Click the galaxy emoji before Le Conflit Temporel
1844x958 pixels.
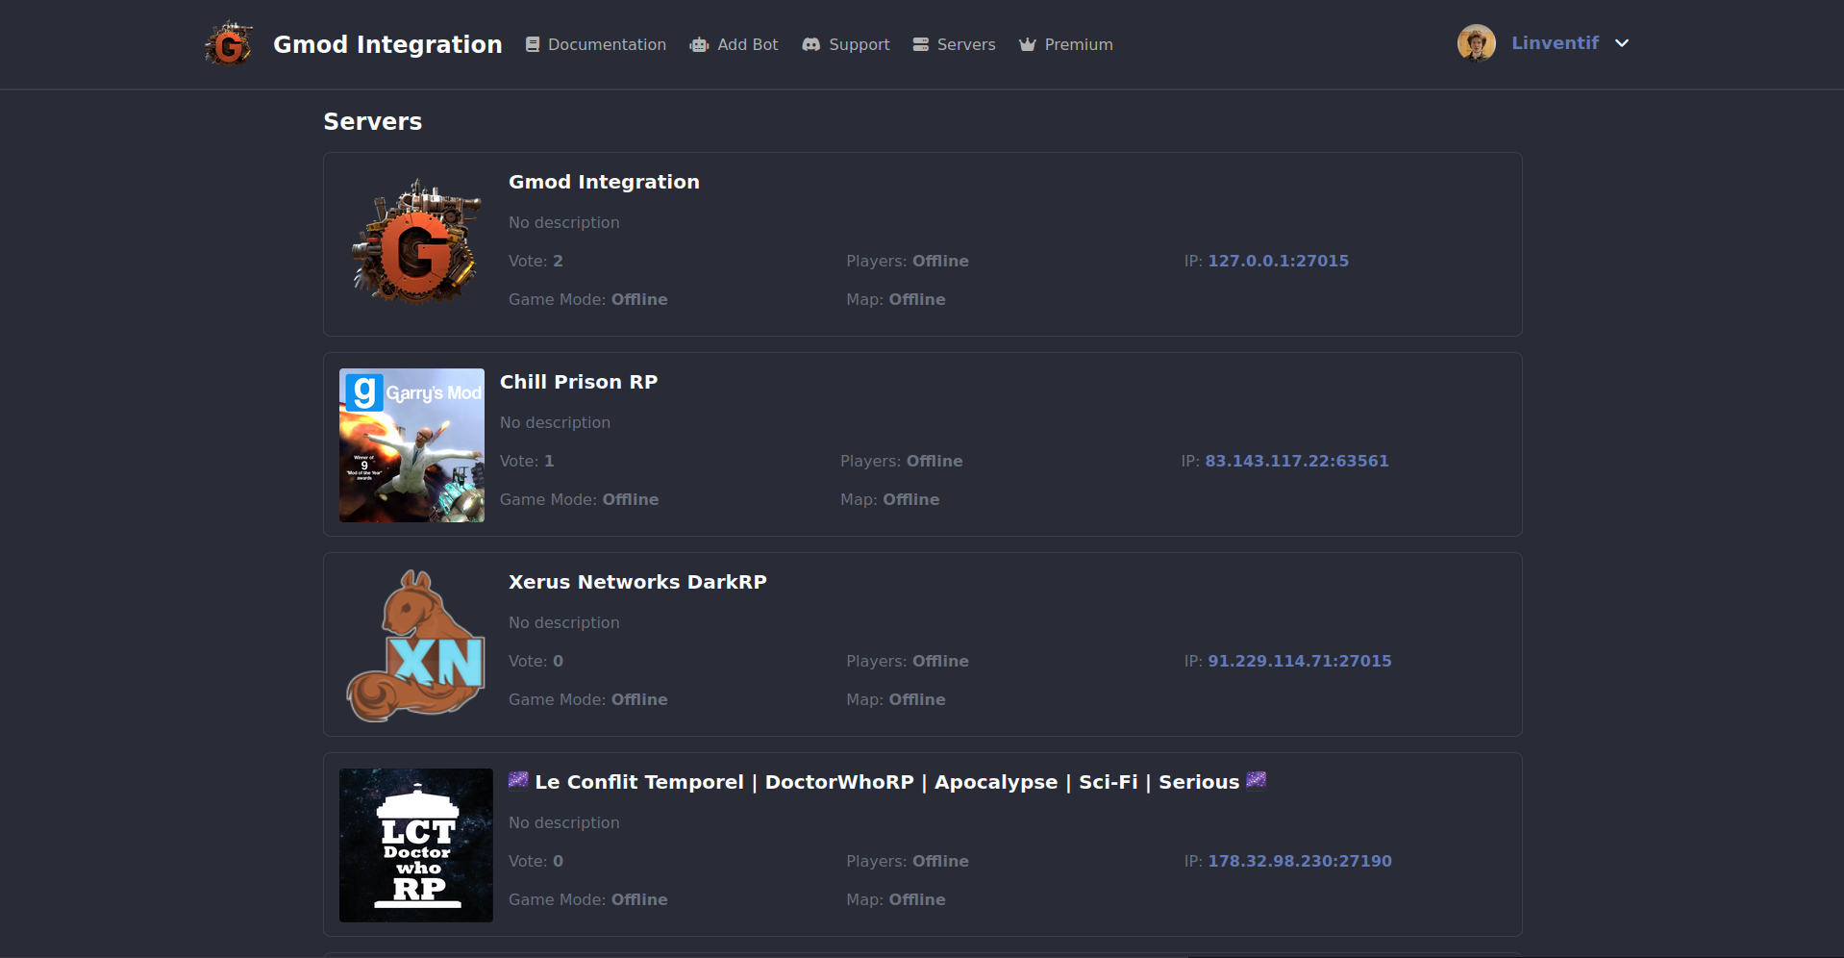point(518,780)
